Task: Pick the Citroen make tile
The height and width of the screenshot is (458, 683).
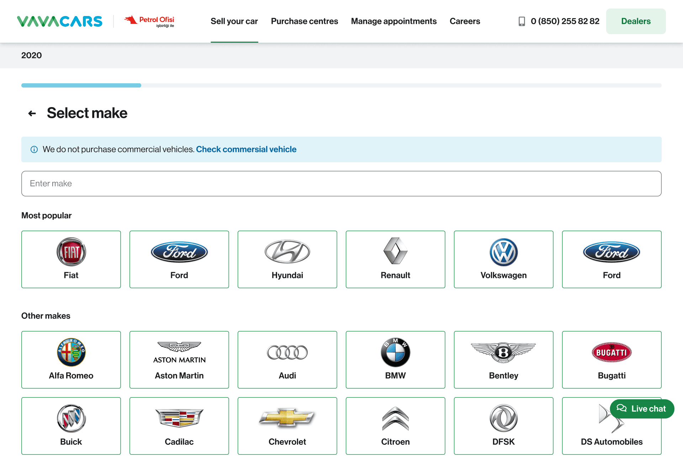Action: [x=395, y=426]
